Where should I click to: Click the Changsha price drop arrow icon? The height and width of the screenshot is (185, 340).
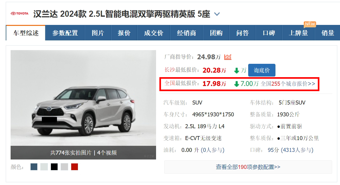point(237,70)
